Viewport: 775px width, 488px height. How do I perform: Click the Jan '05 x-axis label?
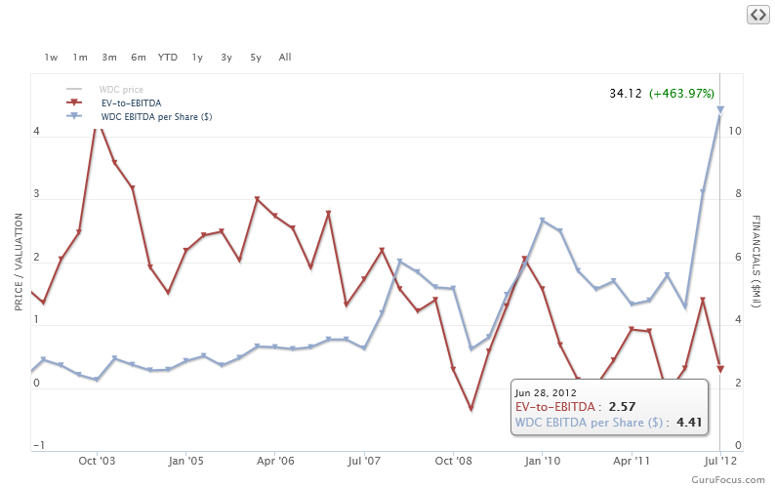coord(185,461)
